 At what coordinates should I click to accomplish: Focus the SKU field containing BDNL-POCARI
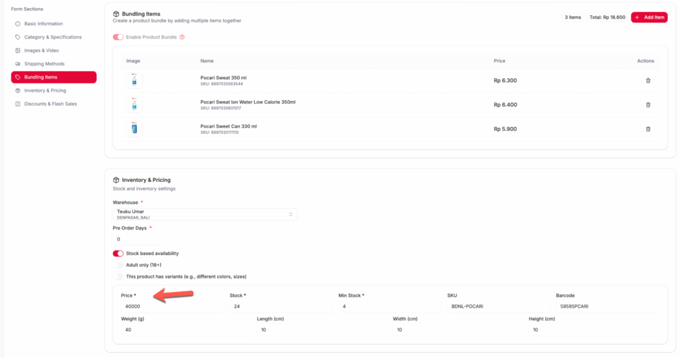[x=498, y=306]
